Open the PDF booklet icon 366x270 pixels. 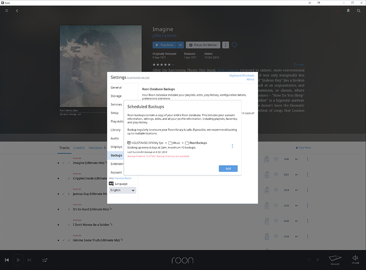click(299, 65)
